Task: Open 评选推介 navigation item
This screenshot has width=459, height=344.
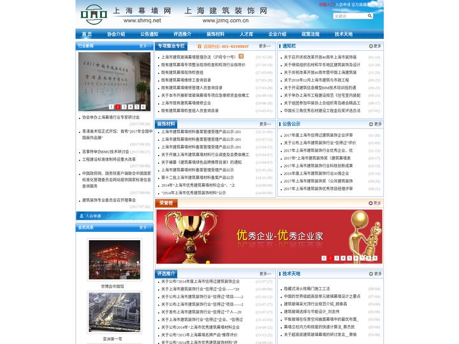Action: 182,34
